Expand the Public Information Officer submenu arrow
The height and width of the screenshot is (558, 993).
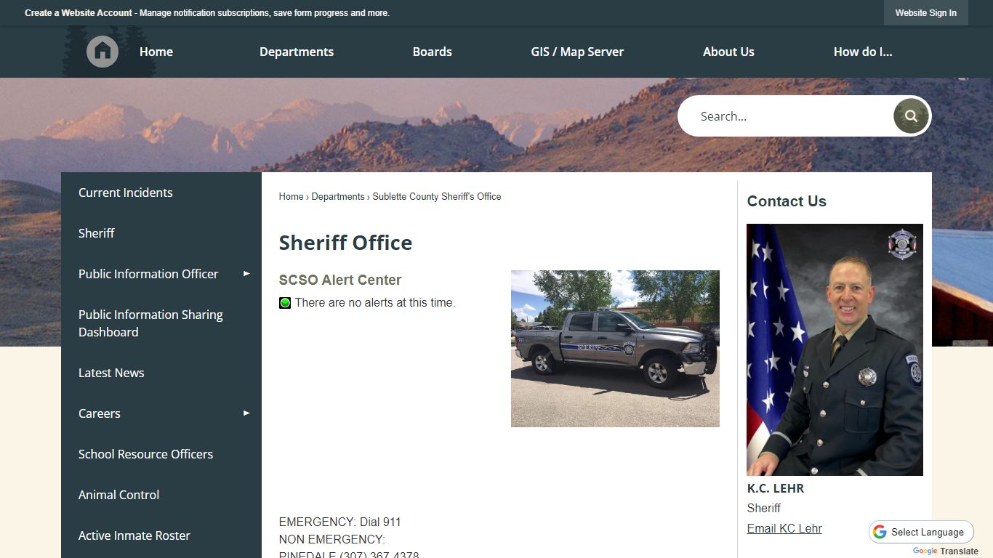tap(246, 274)
